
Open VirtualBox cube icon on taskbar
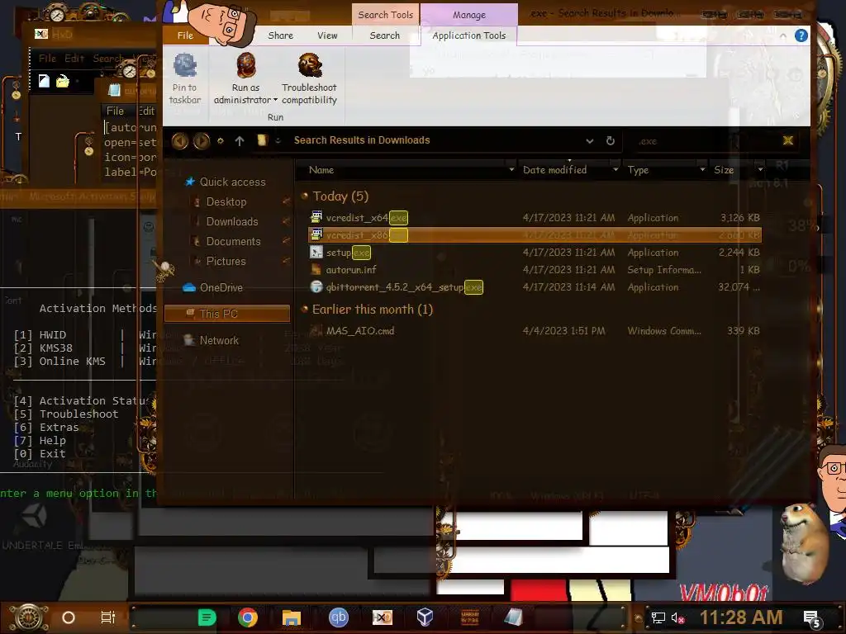point(425,617)
